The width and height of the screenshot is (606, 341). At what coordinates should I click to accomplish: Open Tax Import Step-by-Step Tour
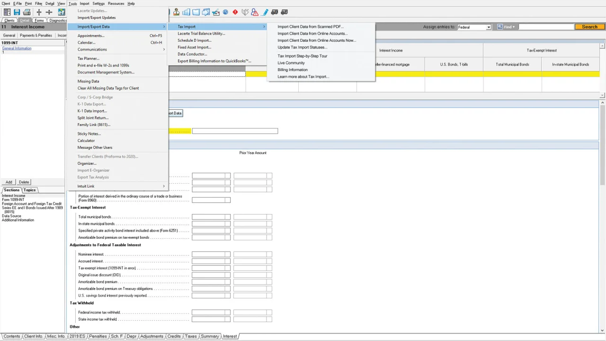303,56
